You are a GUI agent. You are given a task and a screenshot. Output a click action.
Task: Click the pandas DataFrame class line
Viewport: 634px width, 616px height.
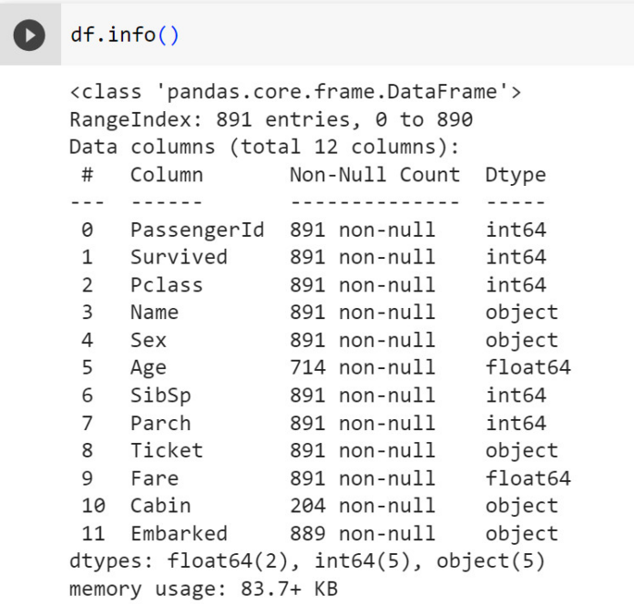[x=295, y=92]
